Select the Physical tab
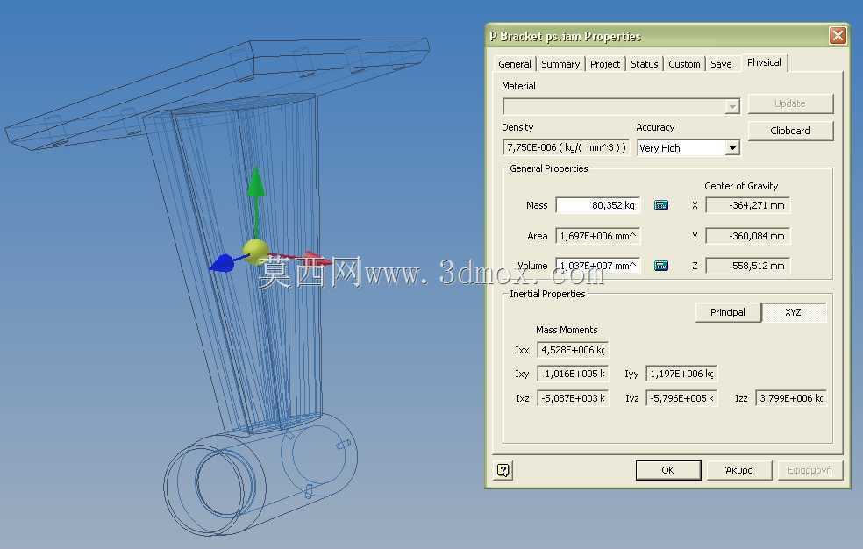Image resolution: width=863 pixels, height=549 pixels. 764,63
